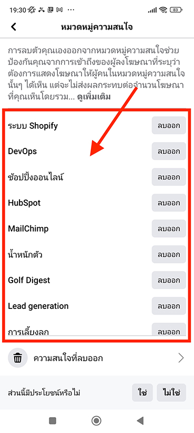Remove the HubSpot interest
The height and width of the screenshot is (433, 194).
[x=169, y=203]
